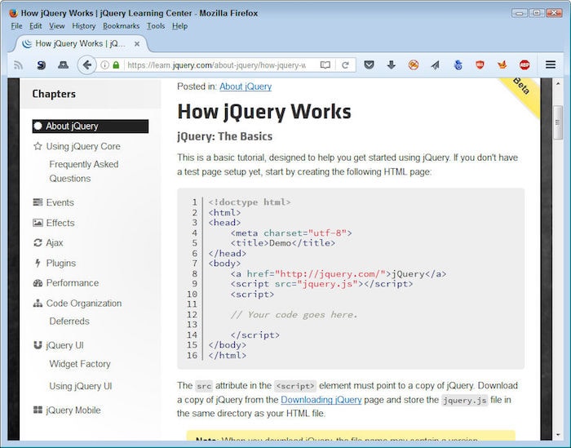Open the Ajax chapter
This screenshot has width=571, height=448.
click(x=55, y=243)
